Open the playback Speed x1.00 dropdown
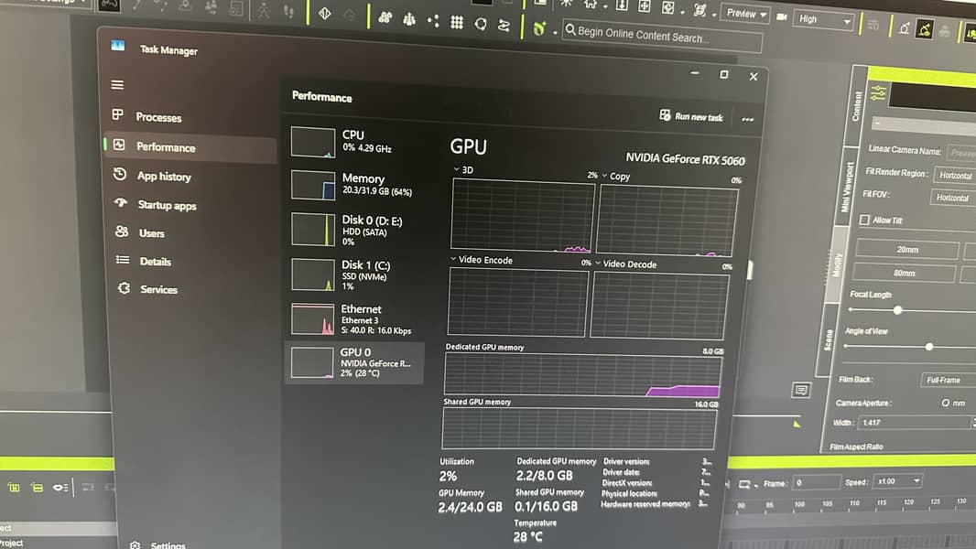976x549 pixels. 897,481
